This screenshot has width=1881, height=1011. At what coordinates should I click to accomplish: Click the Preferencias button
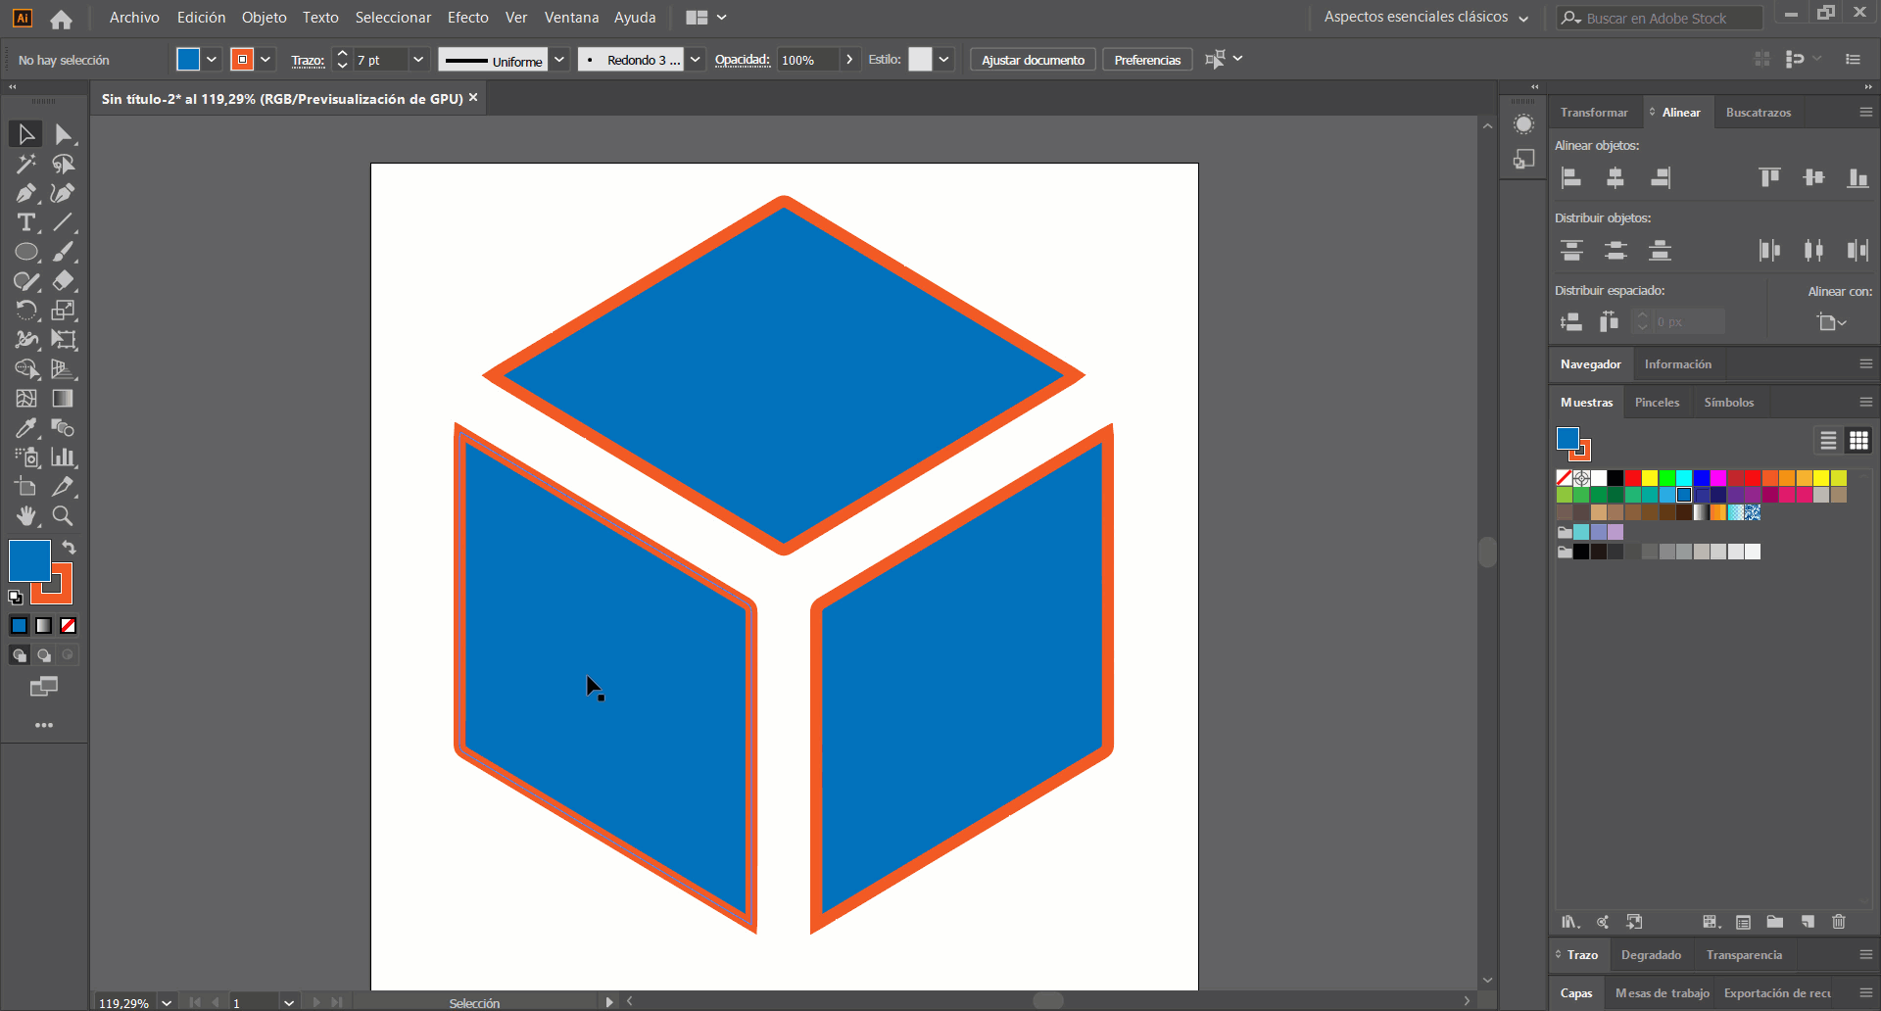(x=1147, y=60)
